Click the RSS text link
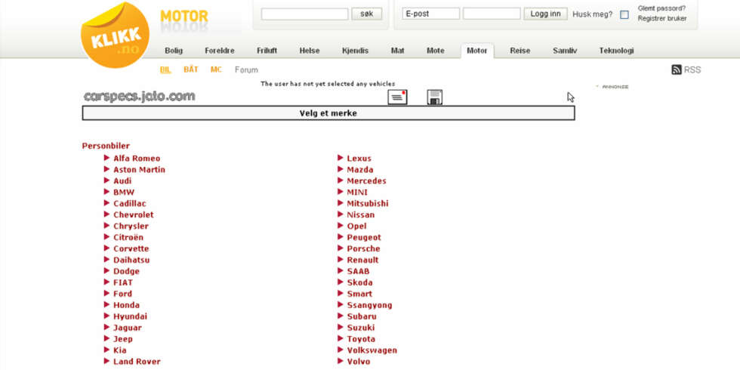Image resolution: width=740 pixels, height=370 pixels. tap(692, 69)
